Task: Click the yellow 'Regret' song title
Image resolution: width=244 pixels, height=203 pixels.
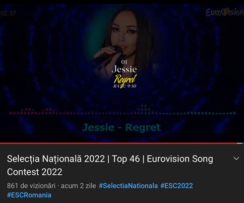Action: click(125, 79)
